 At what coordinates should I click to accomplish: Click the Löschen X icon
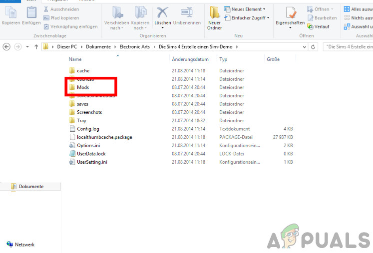[x=162, y=12]
